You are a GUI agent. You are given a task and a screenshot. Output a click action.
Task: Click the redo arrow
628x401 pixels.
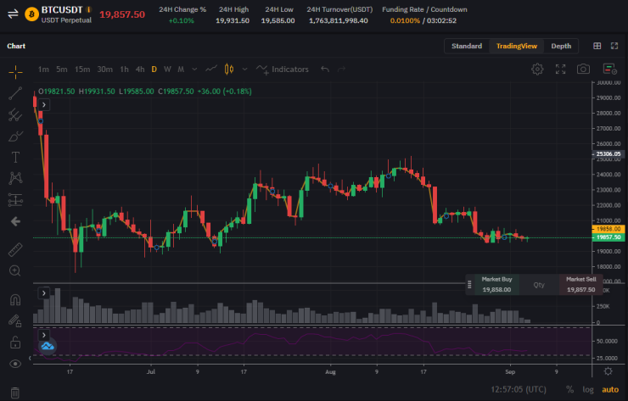(x=341, y=70)
